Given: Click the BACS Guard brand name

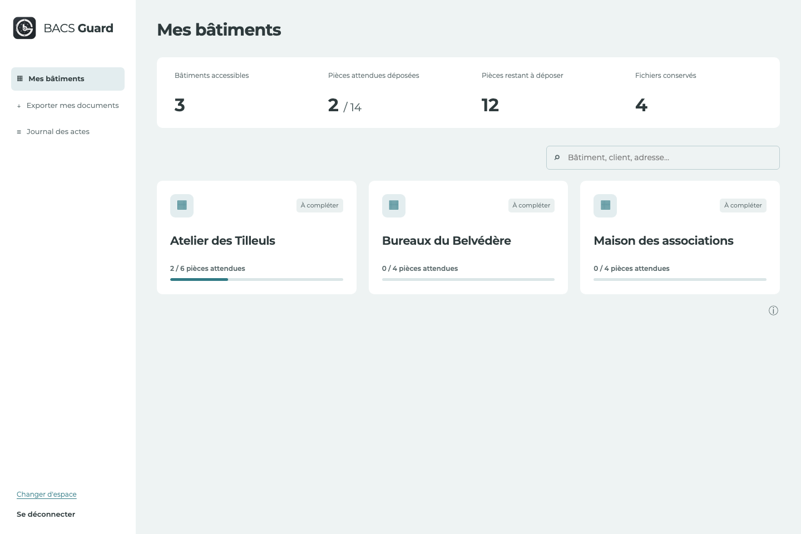Looking at the screenshot, I should tap(78, 28).
